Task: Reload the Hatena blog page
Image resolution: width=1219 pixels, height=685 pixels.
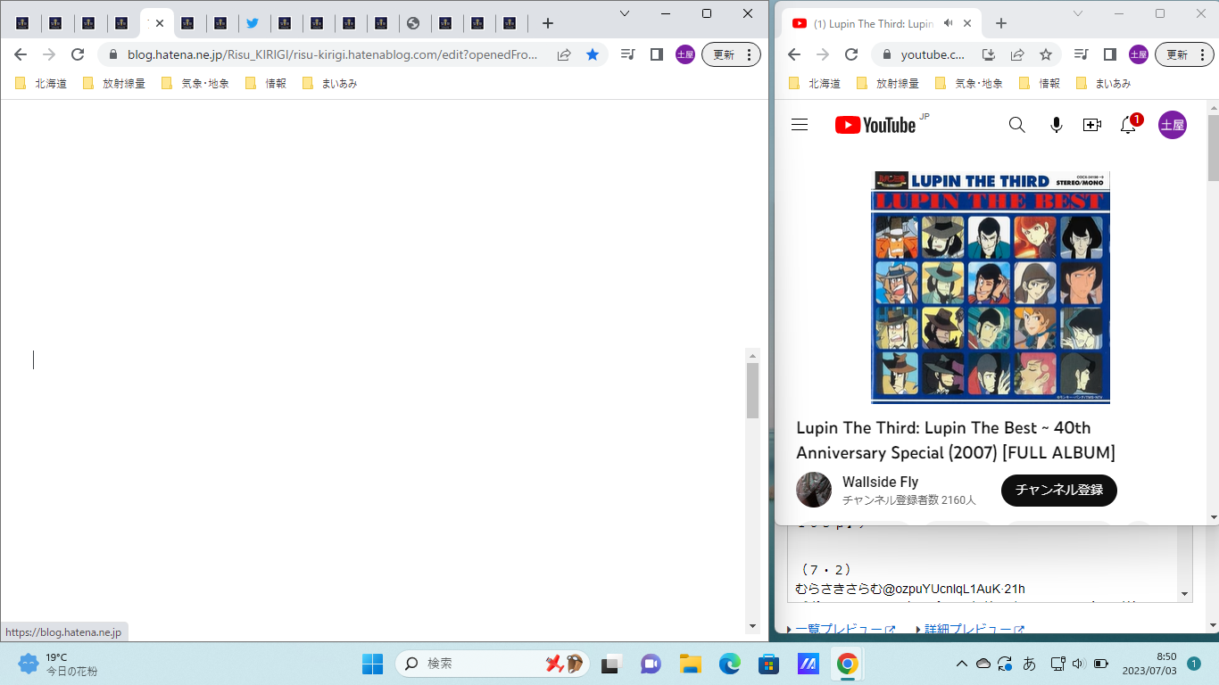Action: tap(78, 54)
